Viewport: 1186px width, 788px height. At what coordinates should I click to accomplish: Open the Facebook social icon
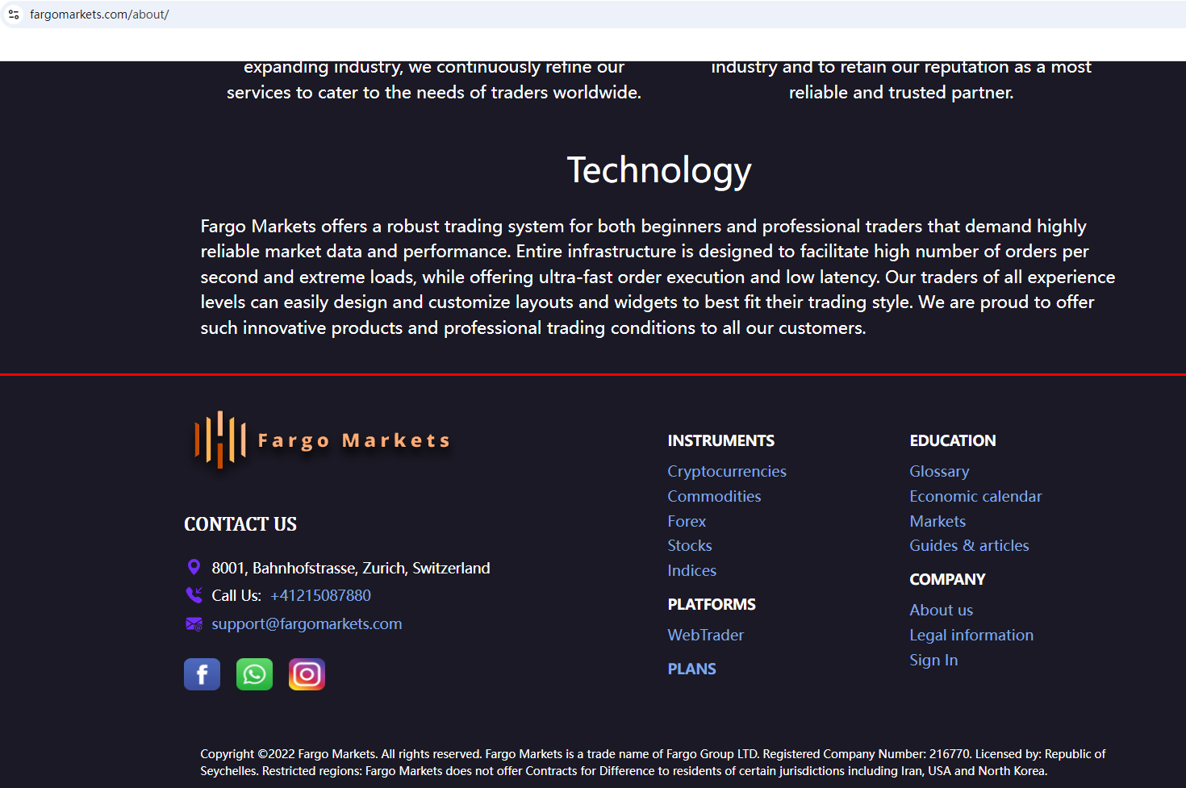[x=202, y=674]
